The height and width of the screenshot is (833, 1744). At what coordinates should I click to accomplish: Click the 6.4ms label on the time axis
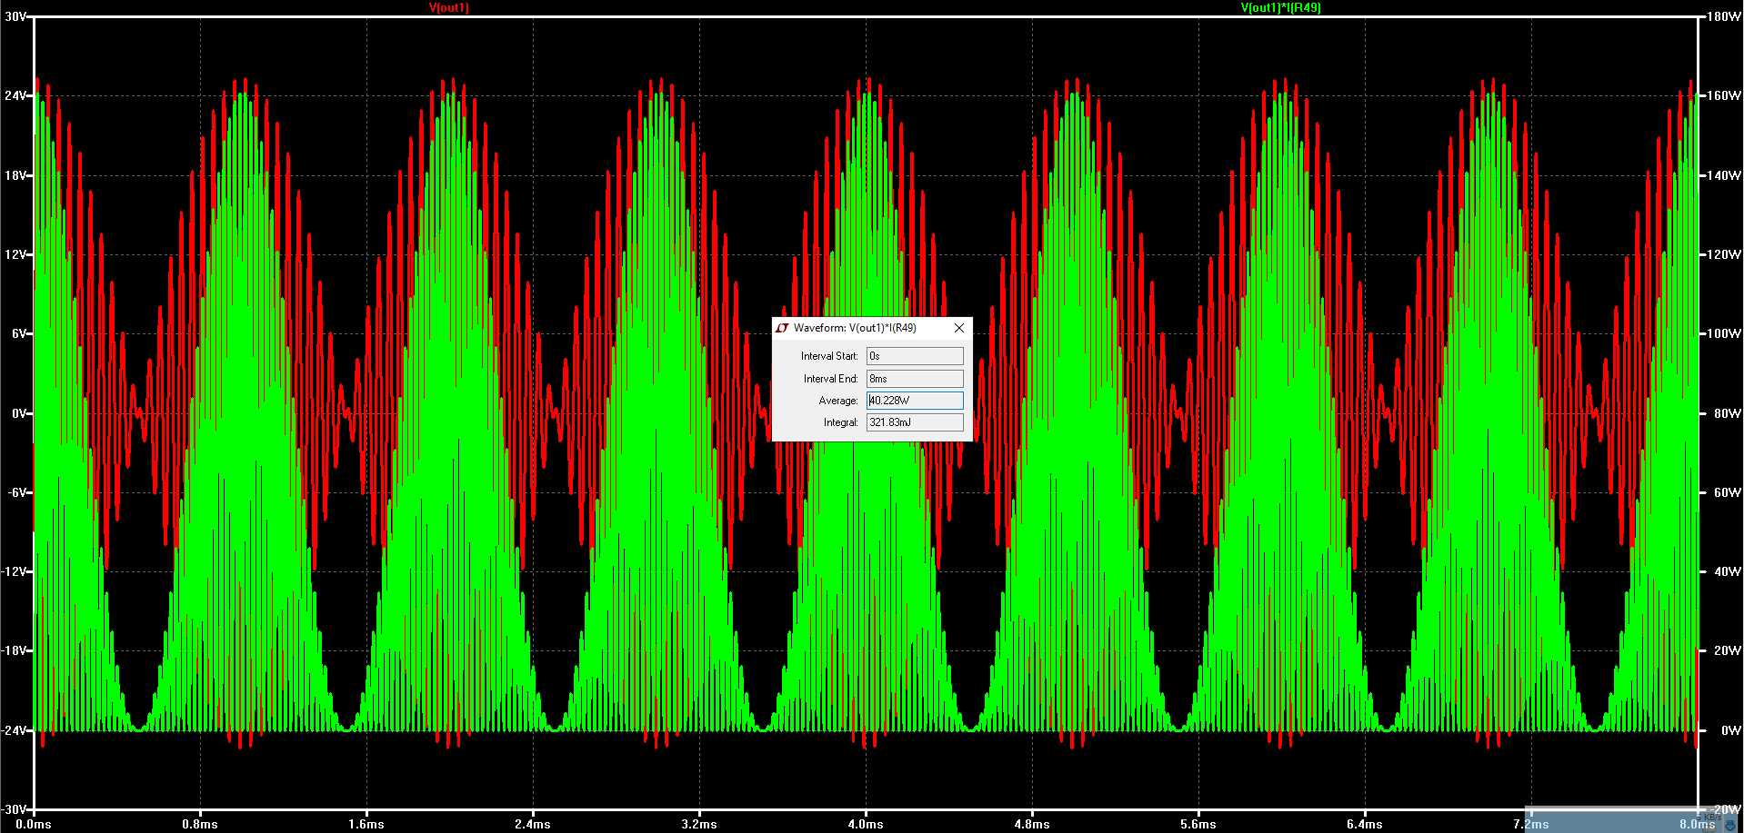point(1365,824)
